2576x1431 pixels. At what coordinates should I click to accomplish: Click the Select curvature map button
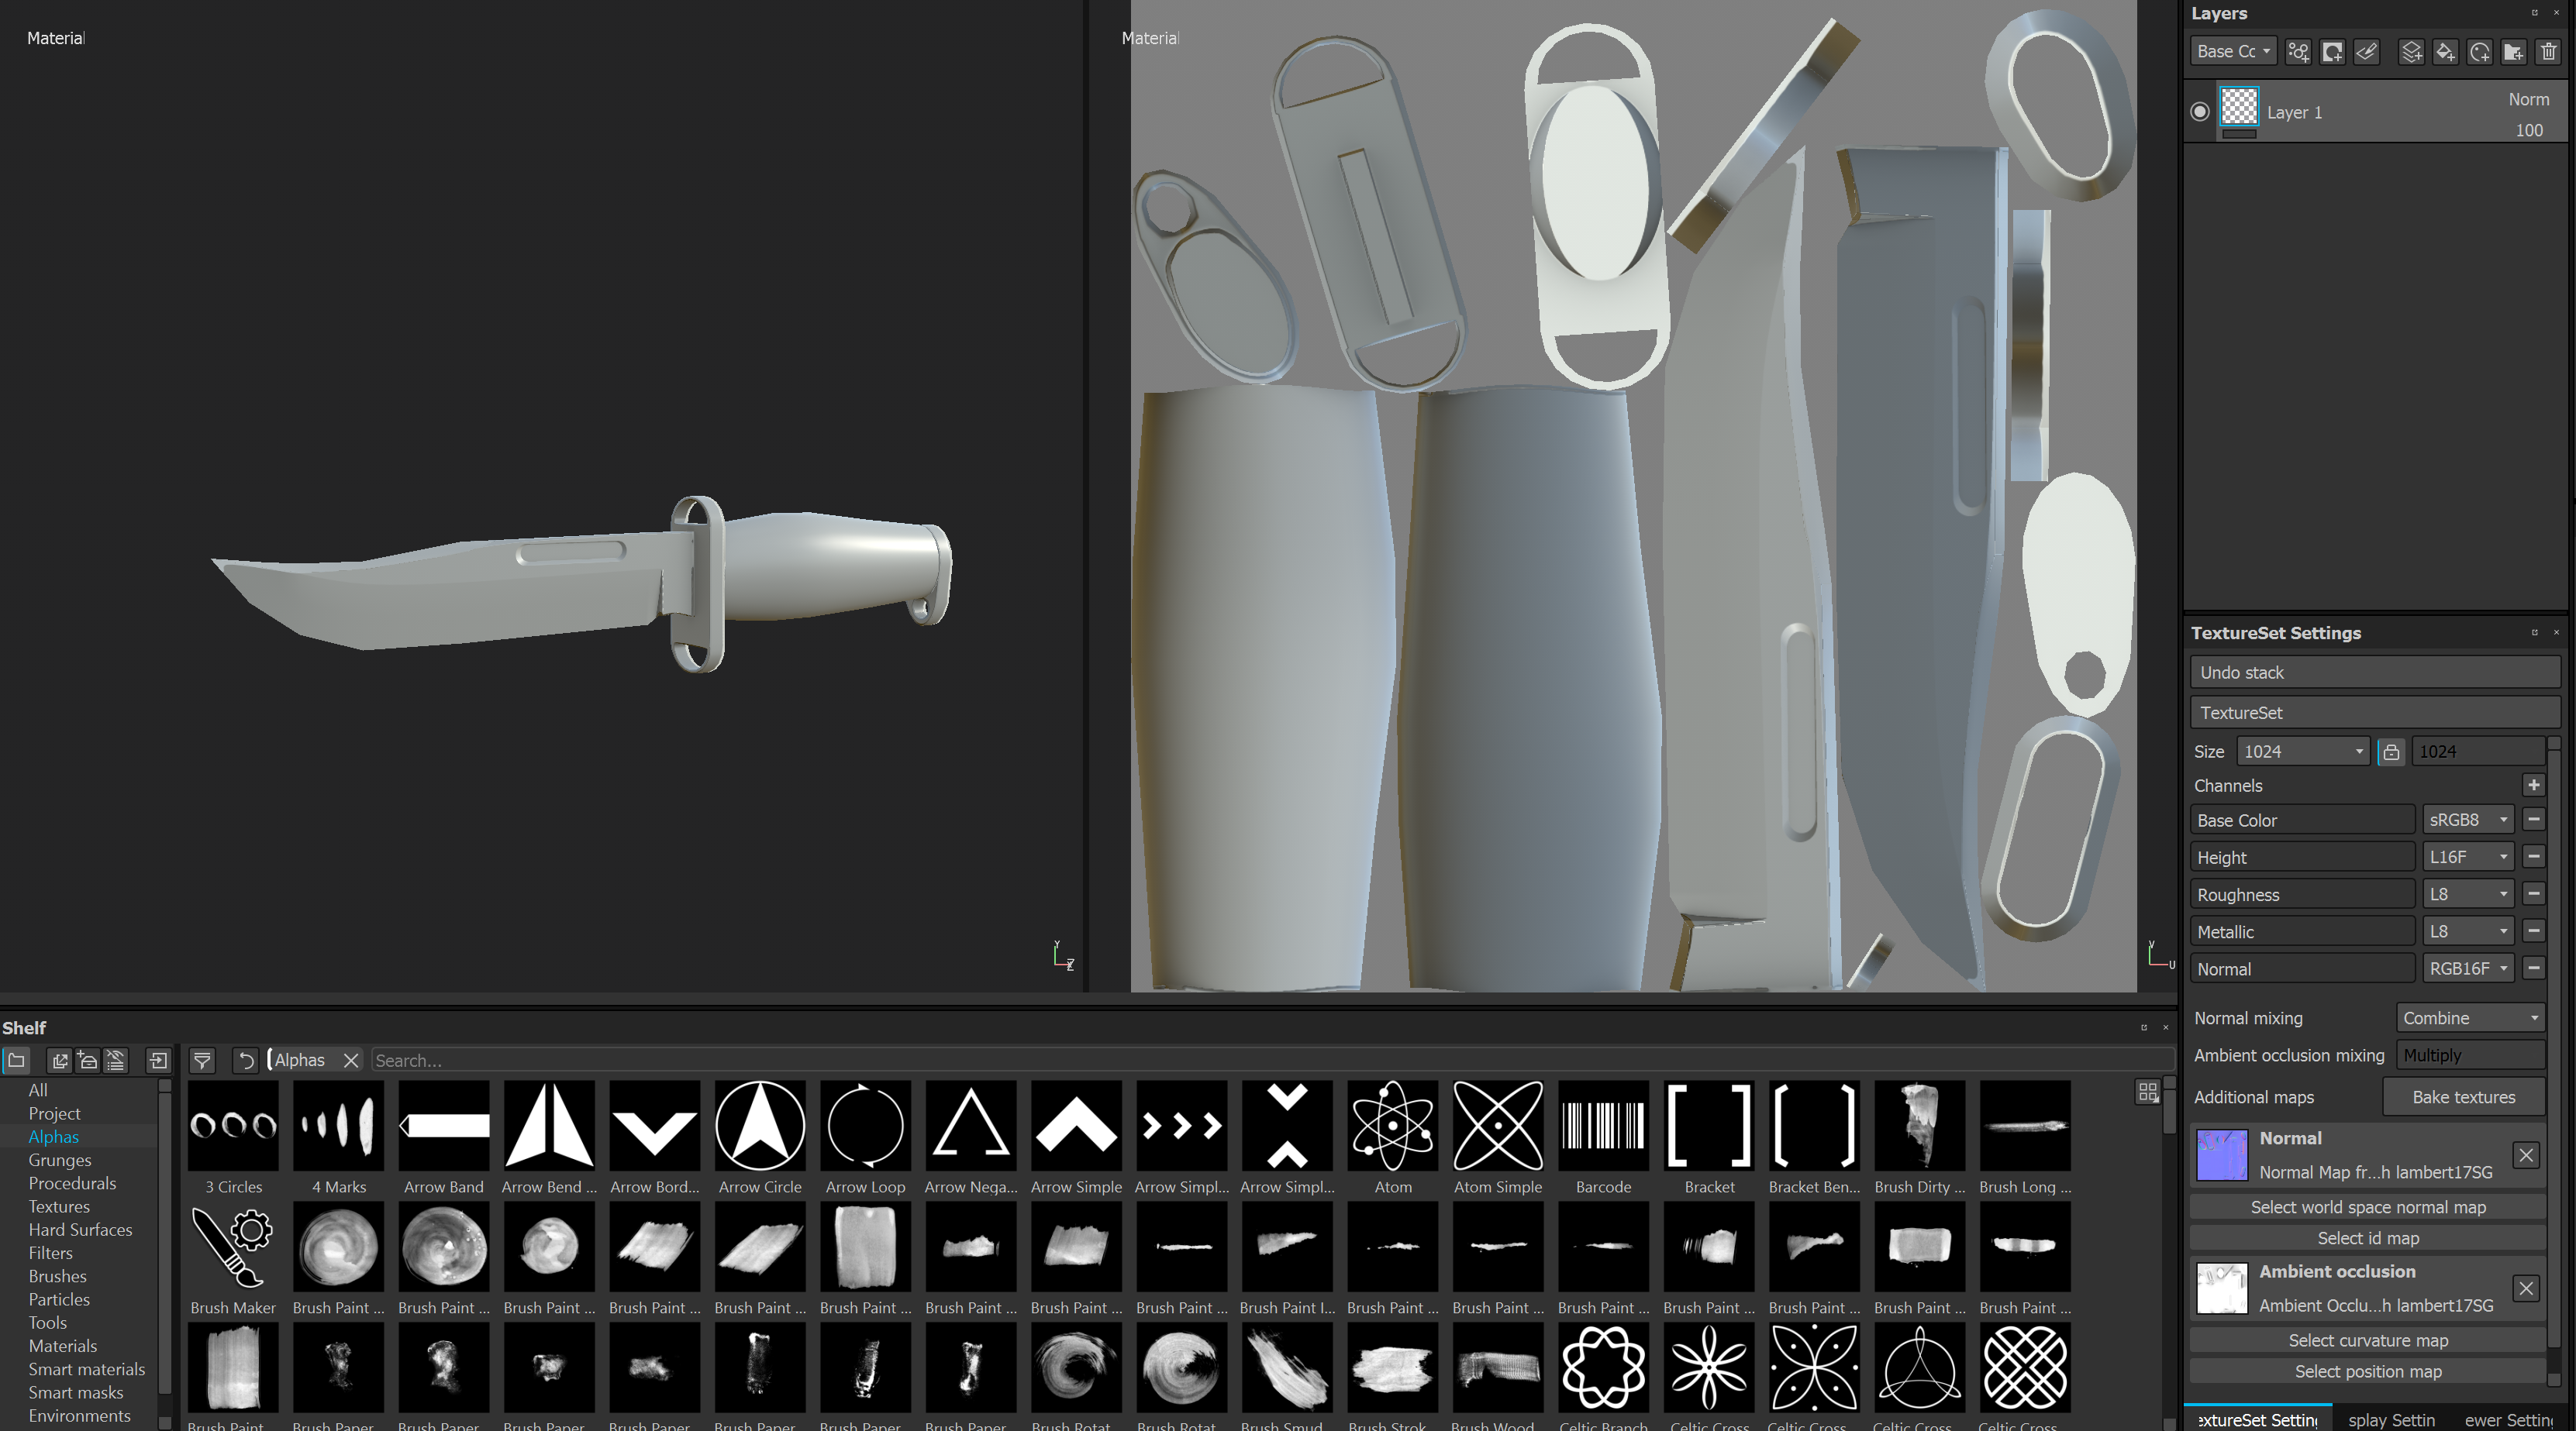point(2368,1340)
